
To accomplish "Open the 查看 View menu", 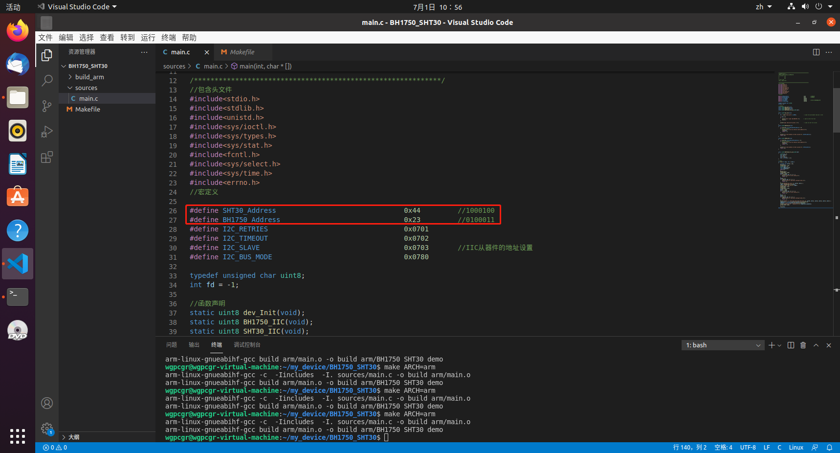I will coord(107,38).
